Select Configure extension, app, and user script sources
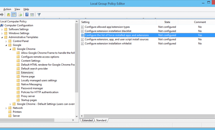This screenshot has width=215, height=130. click(117, 39)
